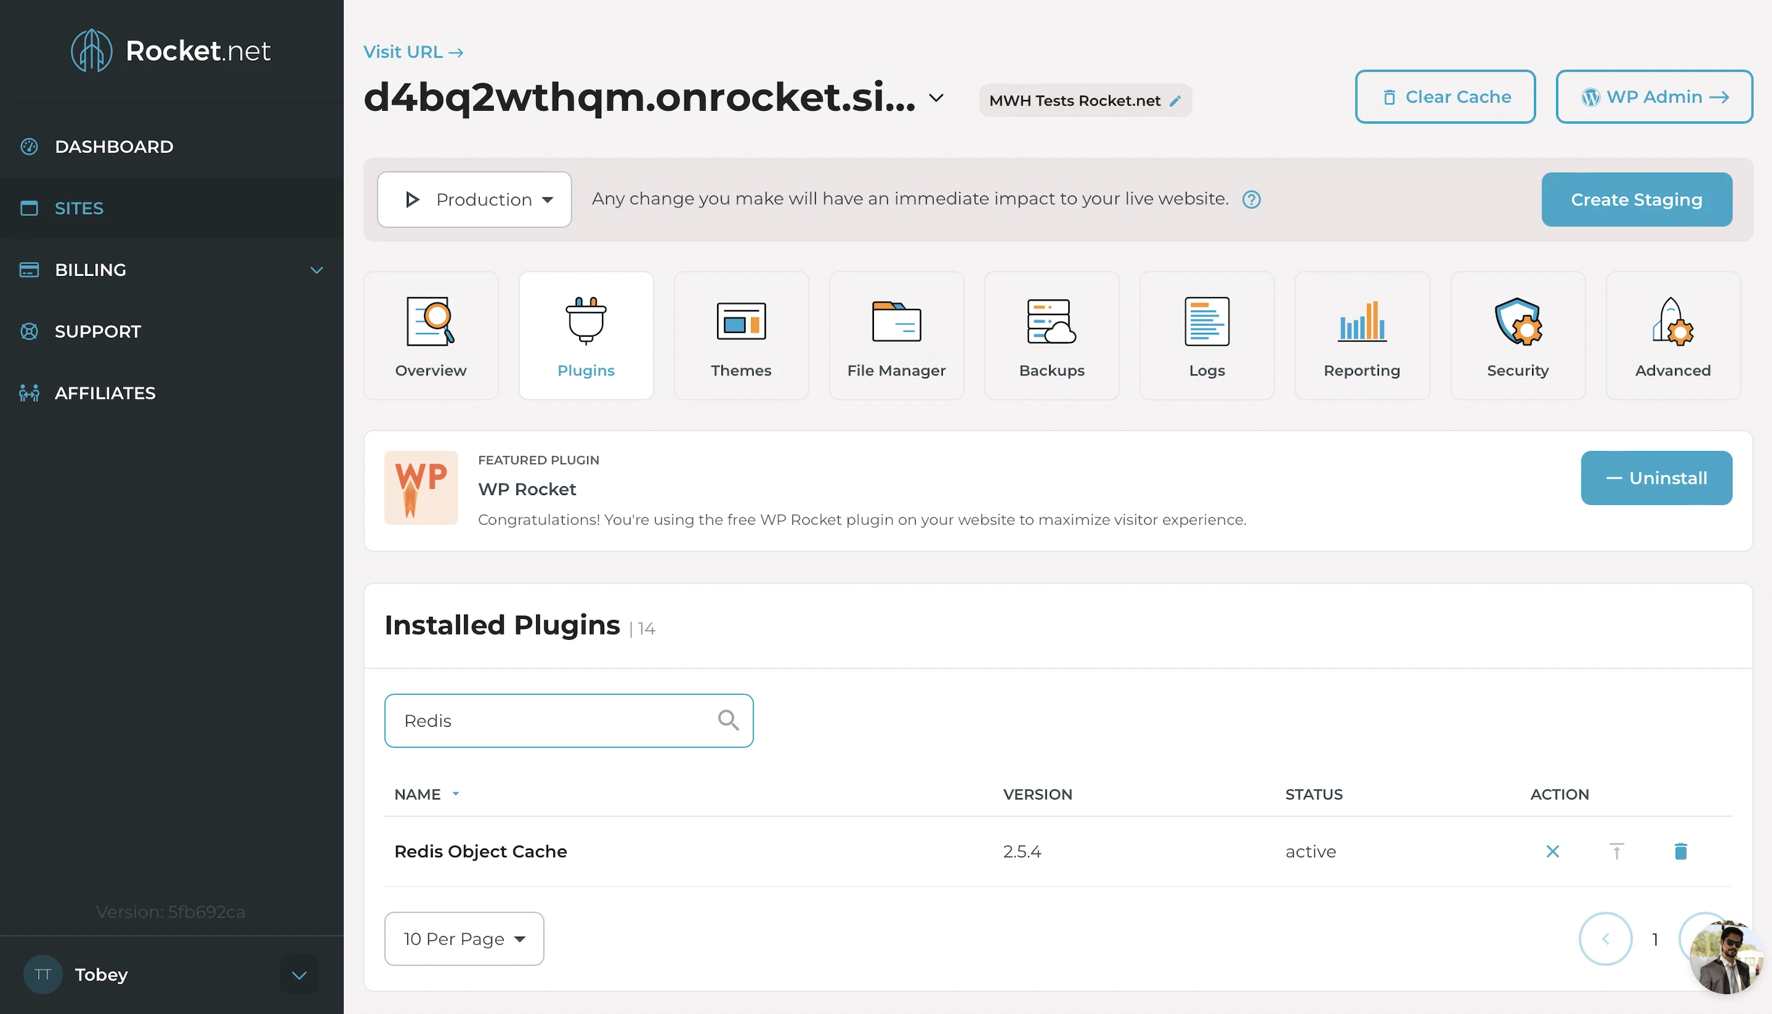
Task: Expand the Billing sidebar menu
Action: point(316,270)
